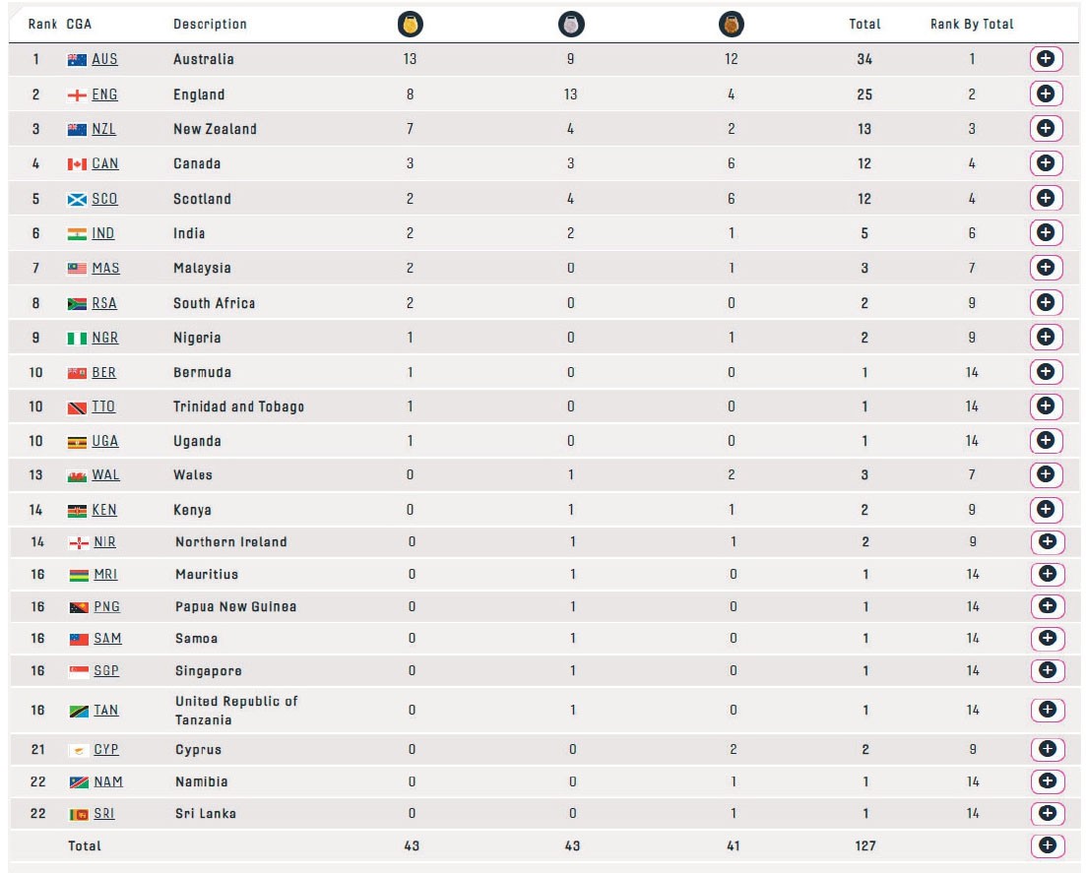Click the gold medal icon header
This screenshot has height=873, width=1086.
click(x=411, y=25)
